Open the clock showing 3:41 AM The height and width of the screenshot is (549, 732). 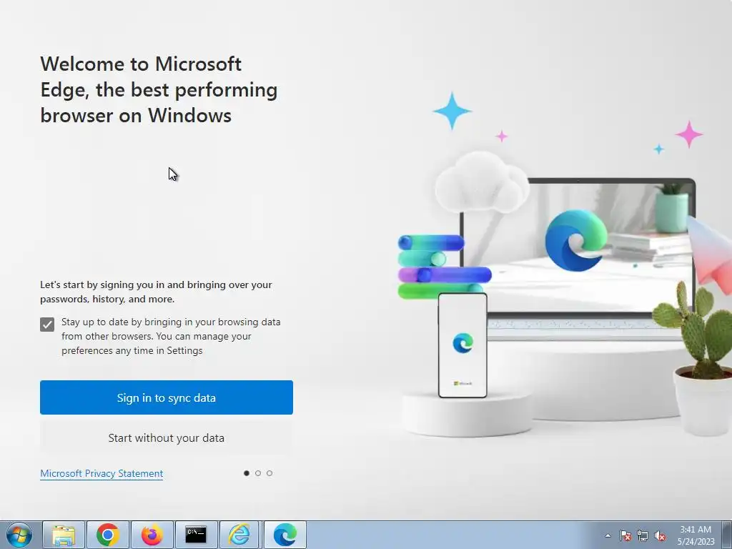[696, 535]
